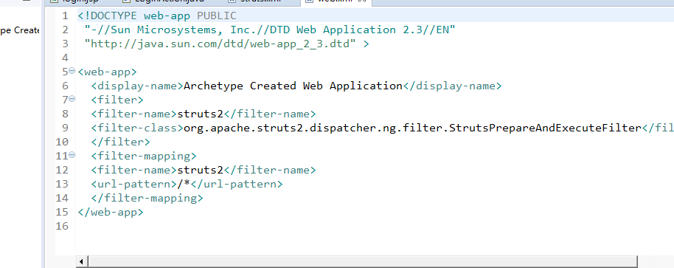This screenshot has height=268, width=674.
Task: Click the opening <filter> tag on line 7
Action: [117, 100]
